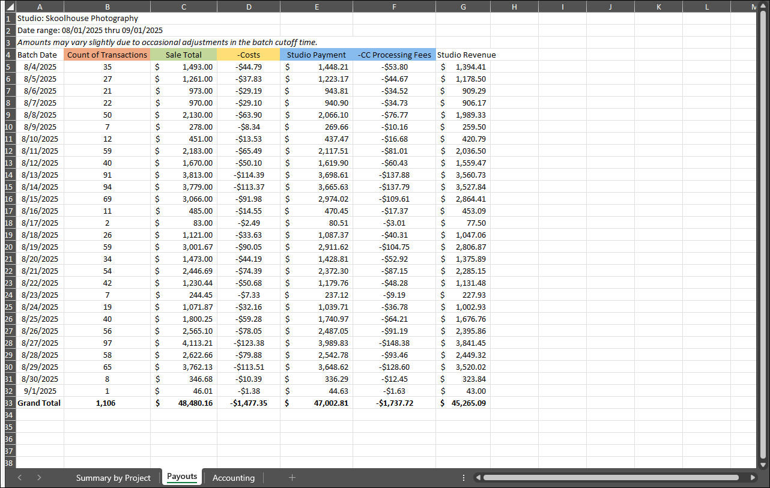Click transaction count '94' for 8/14/2025
770x488 pixels.
pyautogui.click(x=107, y=187)
